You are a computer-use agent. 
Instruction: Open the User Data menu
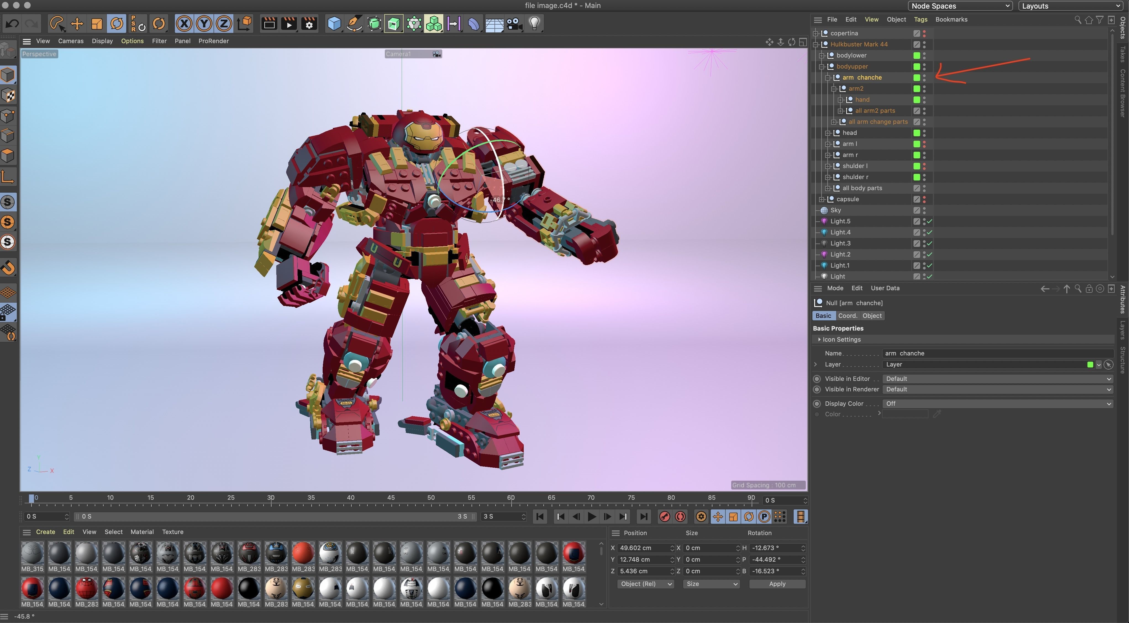(x=885, y=288)
